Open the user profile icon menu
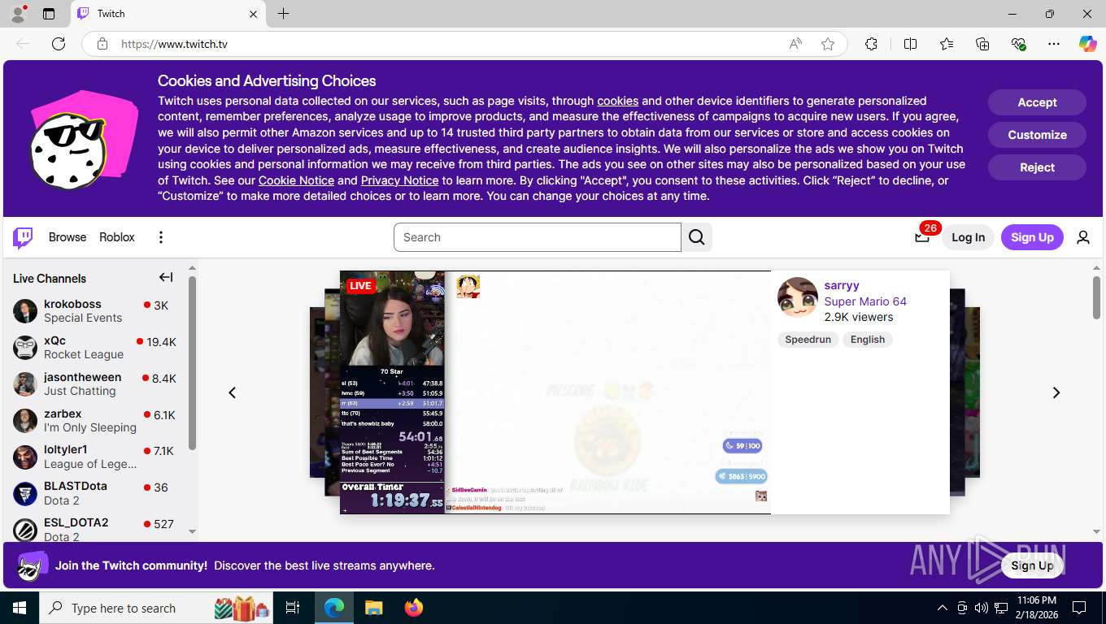This screenshot has height=624, width=1106. click(x=1083, y=237)
